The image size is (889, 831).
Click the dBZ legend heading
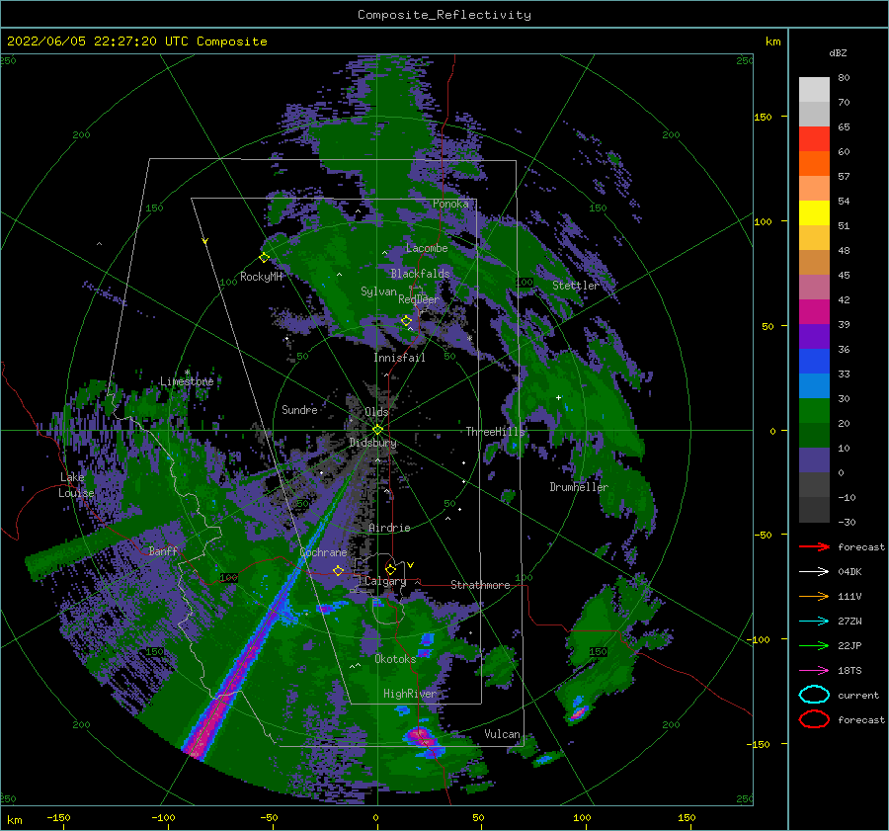[838, 52]
